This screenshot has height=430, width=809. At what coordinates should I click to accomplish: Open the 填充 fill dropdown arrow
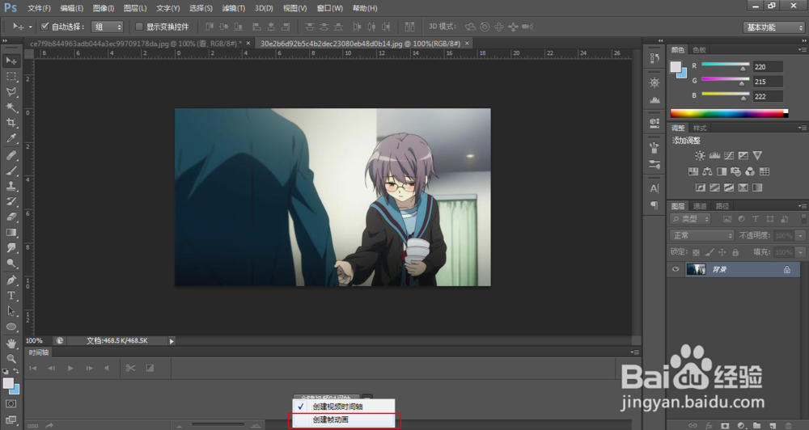800,252
